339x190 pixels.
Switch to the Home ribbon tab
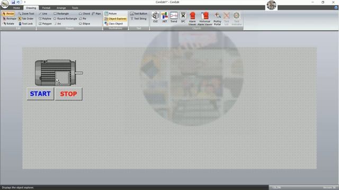tap(16, 8)
